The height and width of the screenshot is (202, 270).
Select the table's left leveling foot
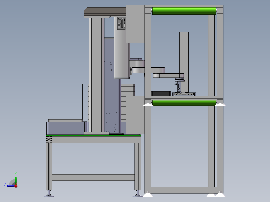[49, 194]
